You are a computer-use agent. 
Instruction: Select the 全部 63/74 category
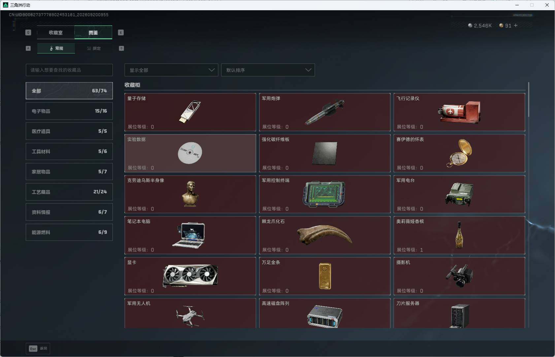coord(69,91)
